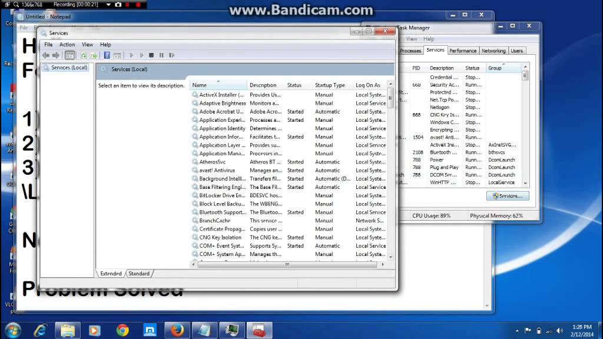Click the Export List toolbar icon
This screenshot has height=339, width=603.
point(94,55)
